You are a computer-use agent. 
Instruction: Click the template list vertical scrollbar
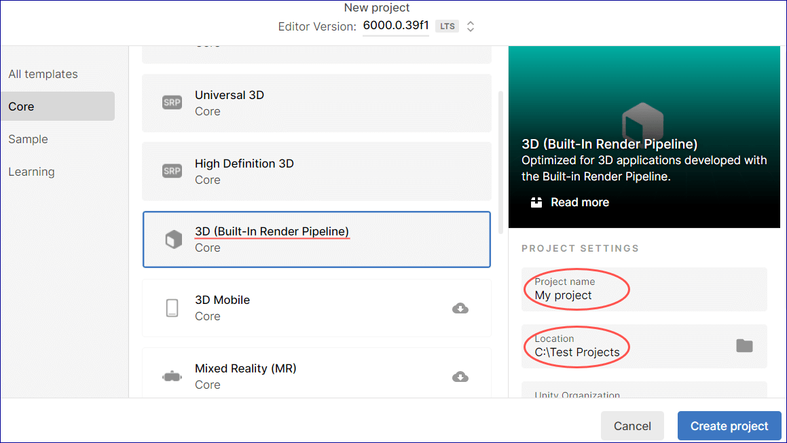pyautogui.click(x=501, y=163)
